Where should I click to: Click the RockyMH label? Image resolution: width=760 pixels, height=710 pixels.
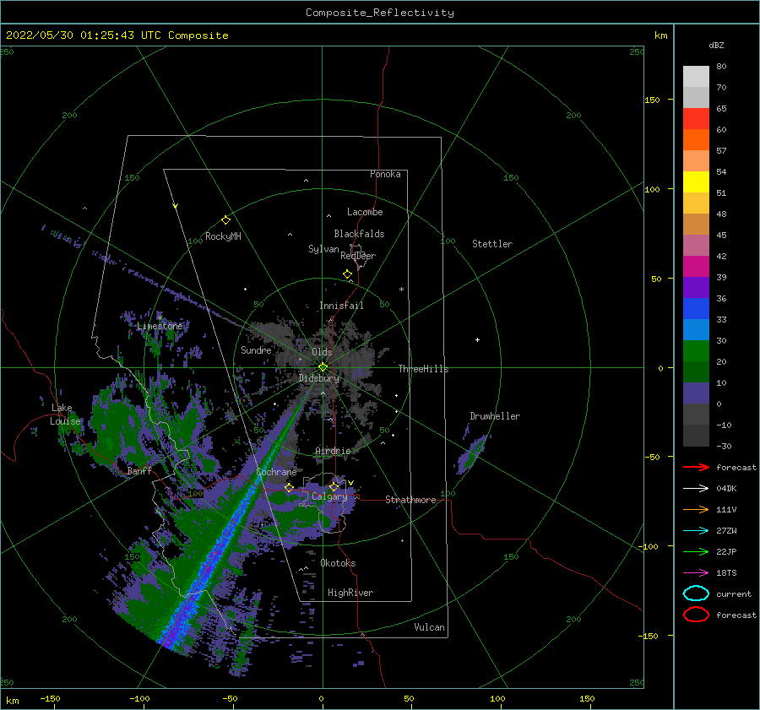coord(223,236)
